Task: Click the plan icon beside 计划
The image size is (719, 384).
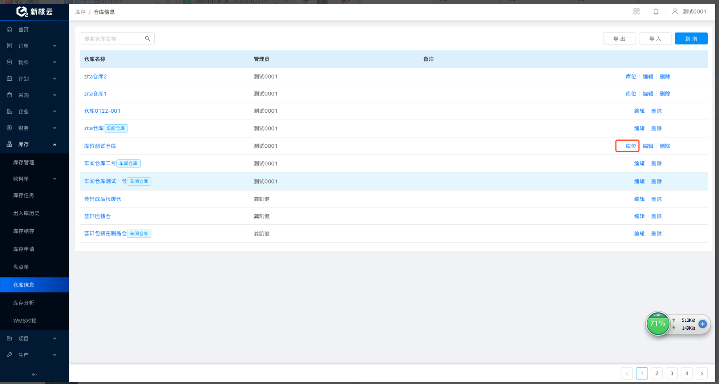Action: [x=9, y=79]
